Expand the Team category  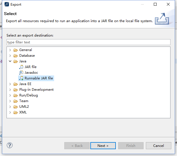[x=10, y=101]
